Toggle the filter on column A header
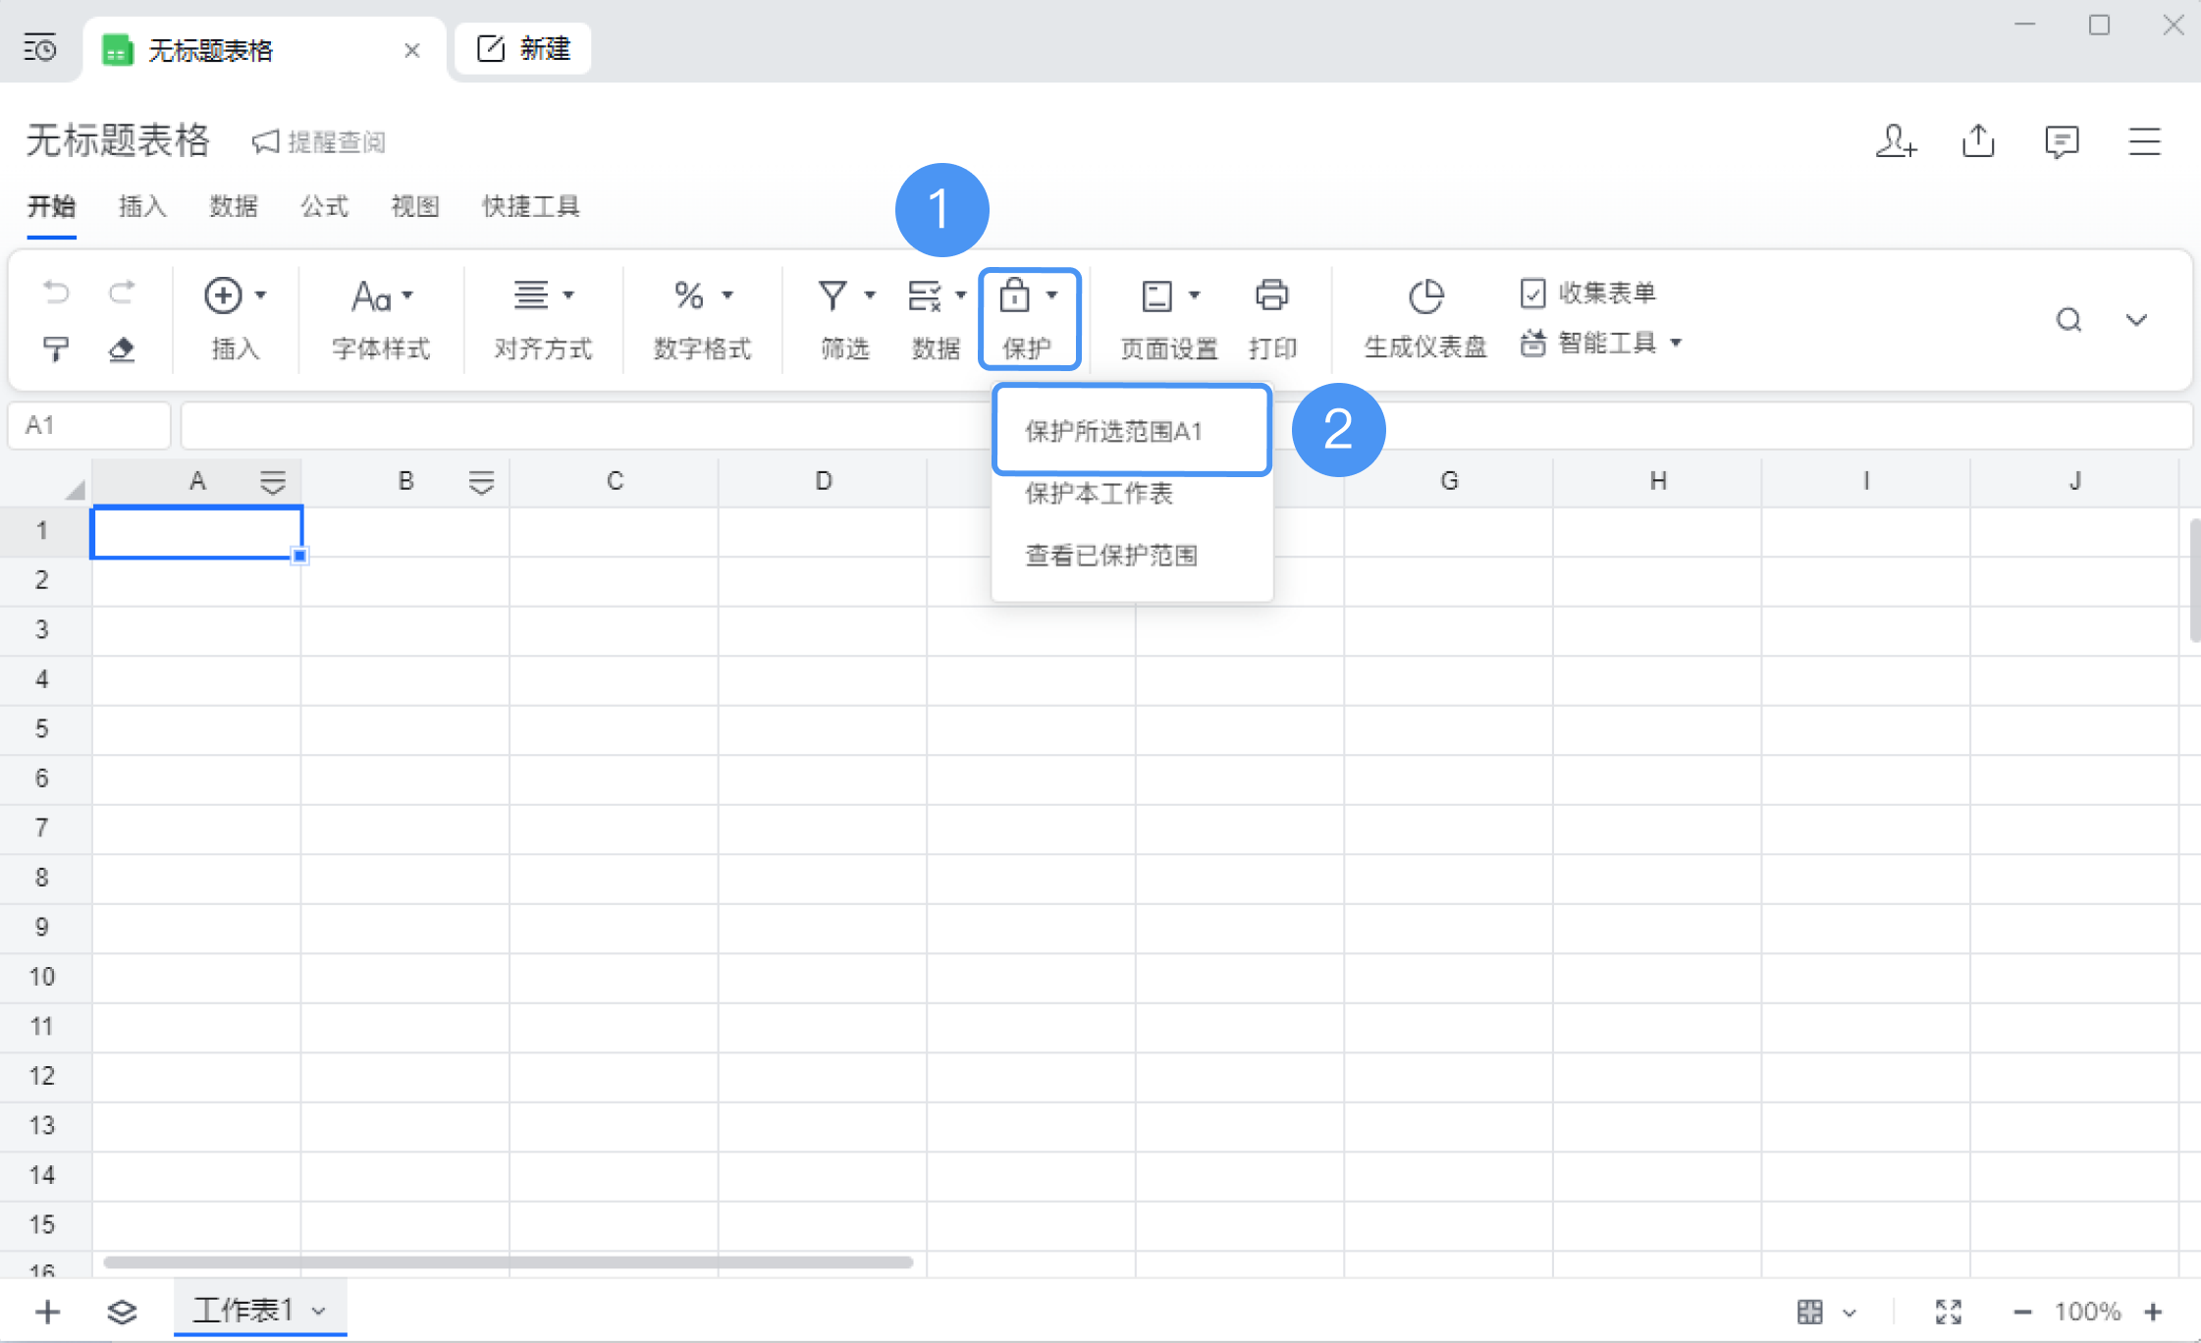 point(273,480)
